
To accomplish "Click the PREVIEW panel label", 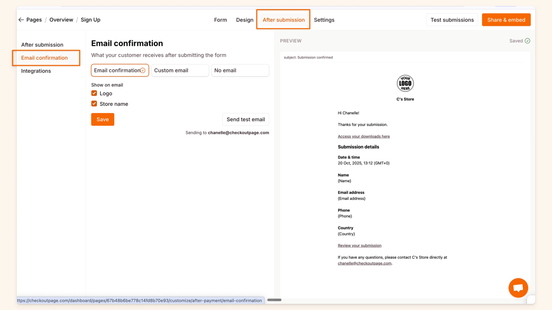I will [291, 41].
